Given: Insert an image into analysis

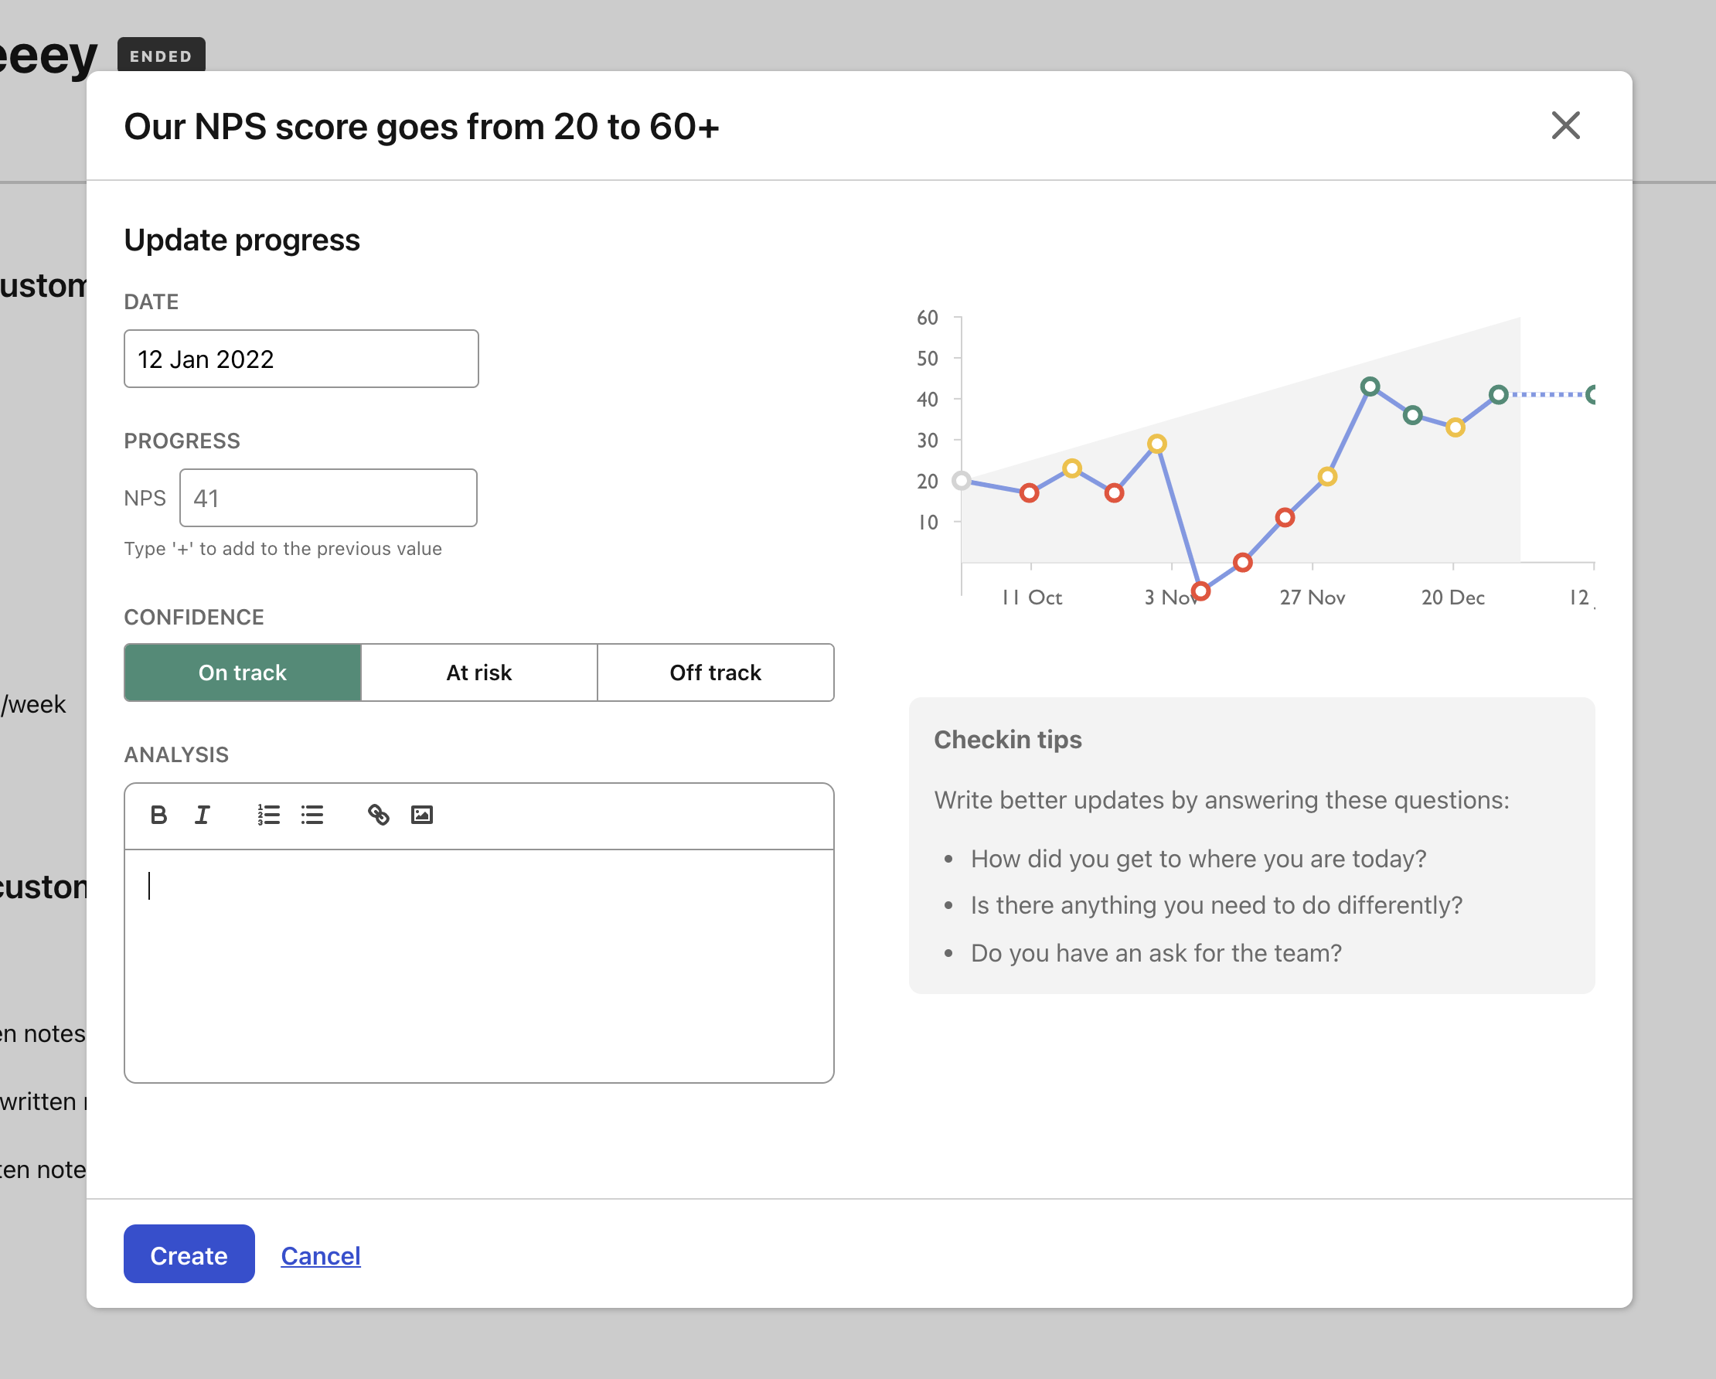Looking at the screenshot, I should tap(422, 815).
